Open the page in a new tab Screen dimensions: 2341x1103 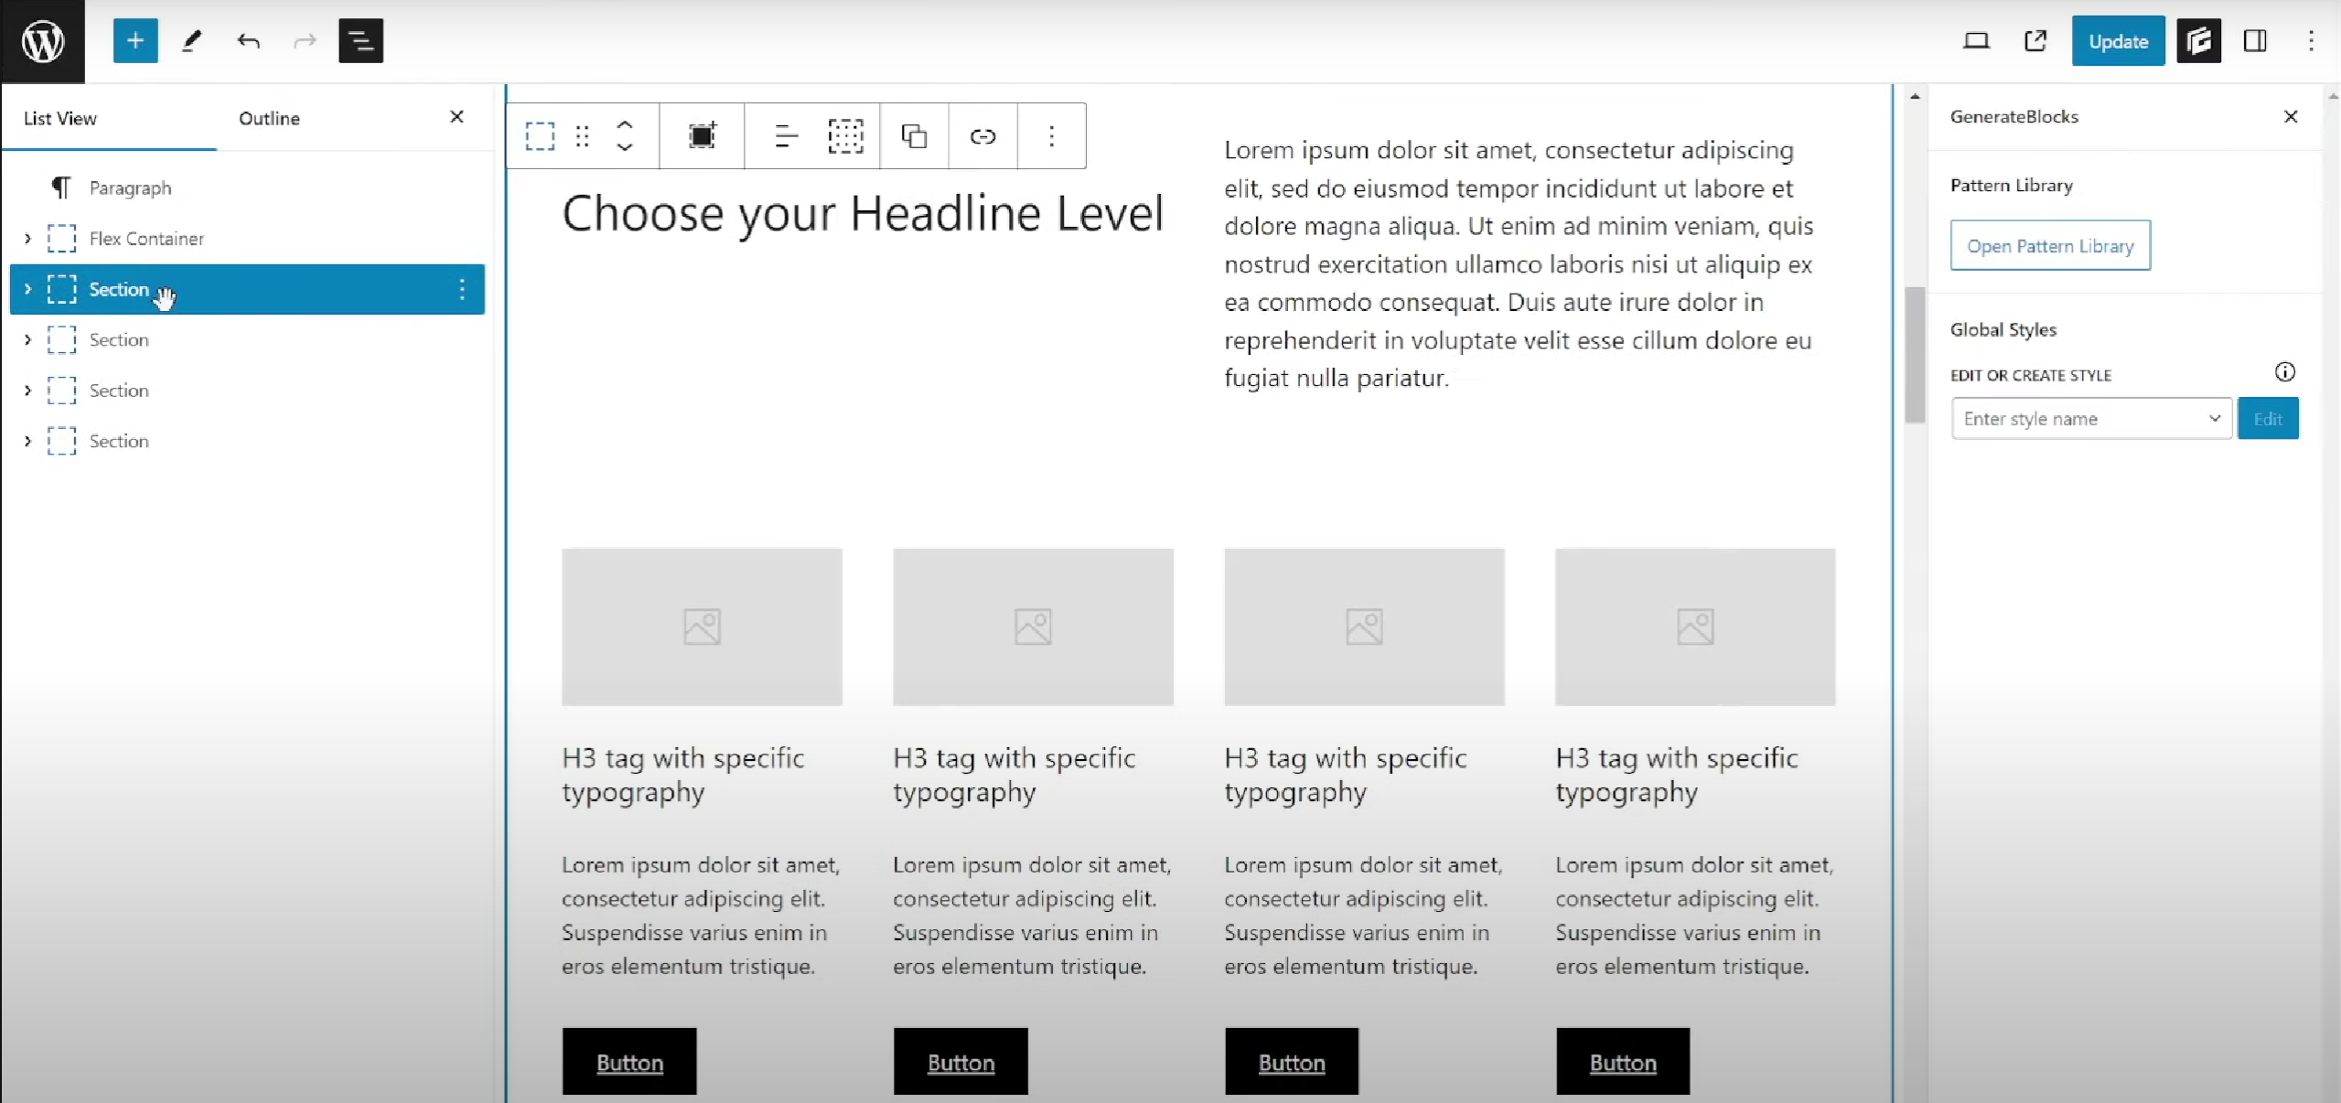coord(2035,41)
